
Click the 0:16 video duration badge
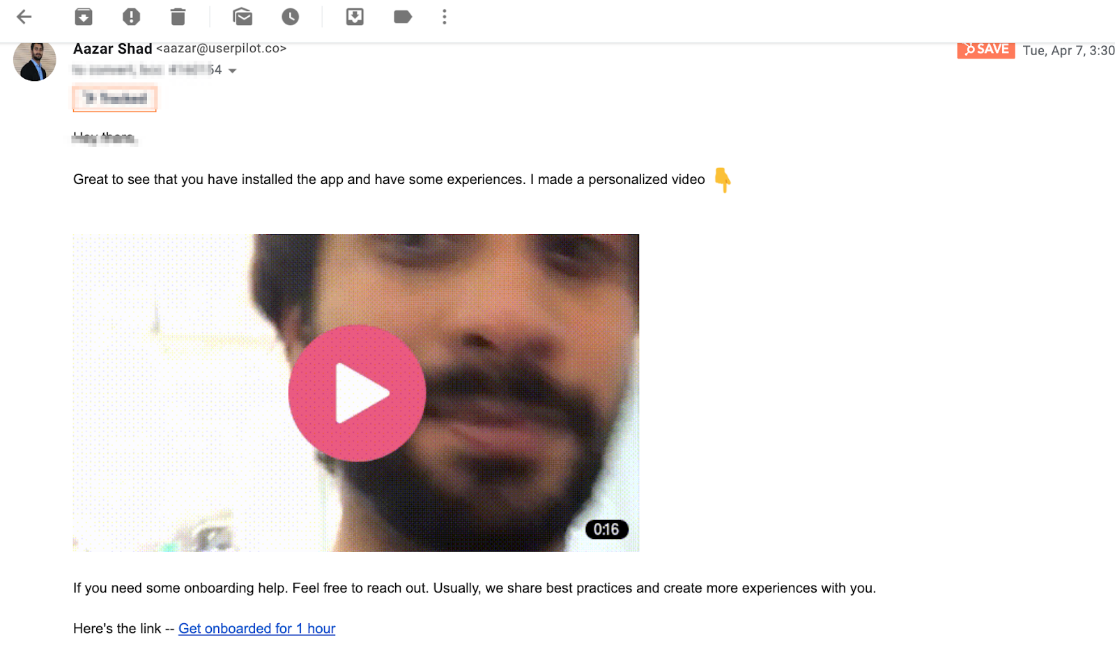606,529
